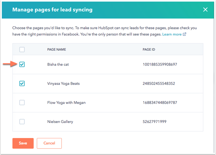Uncheck the Vinyasa Yoga Beats checkbox
216x155 pixels.
[22, 83]
